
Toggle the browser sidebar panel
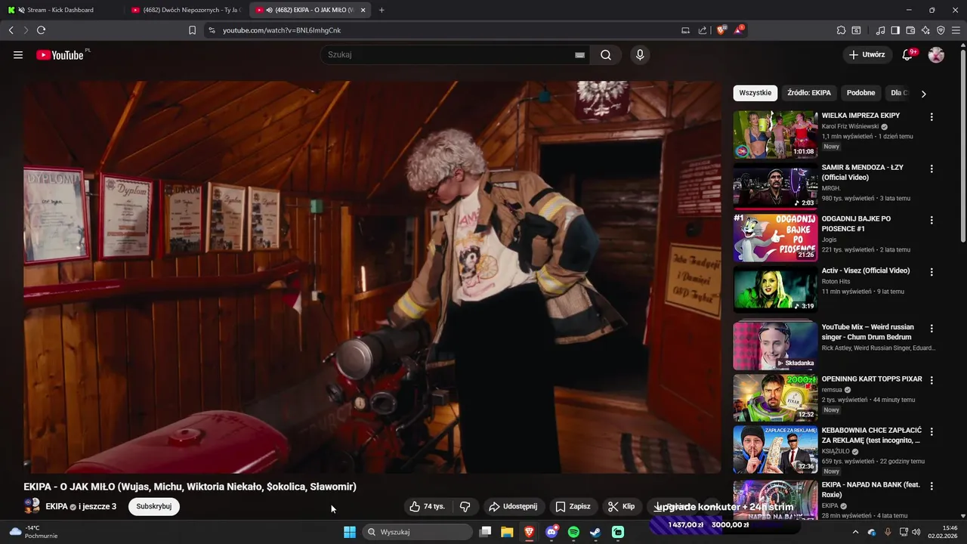tap(895, 30)
